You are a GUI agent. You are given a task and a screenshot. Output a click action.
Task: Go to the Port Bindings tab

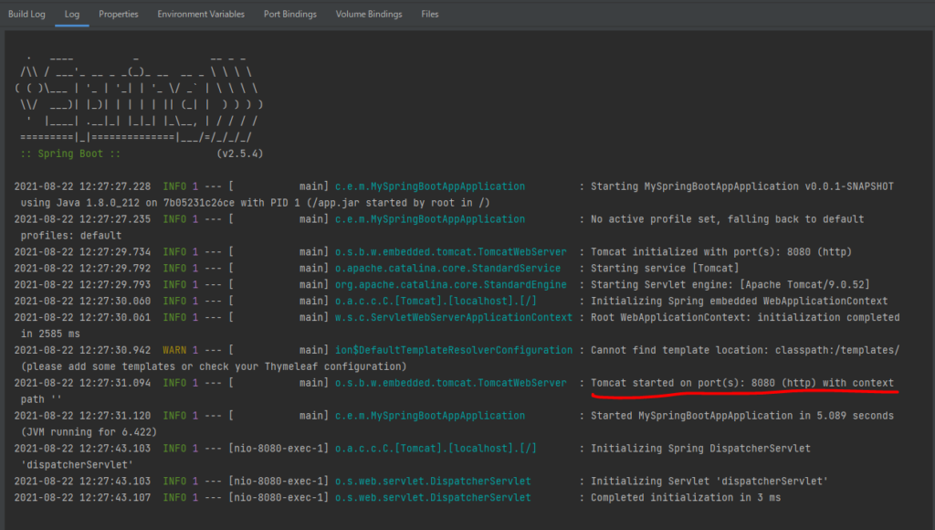pos(289,15)
